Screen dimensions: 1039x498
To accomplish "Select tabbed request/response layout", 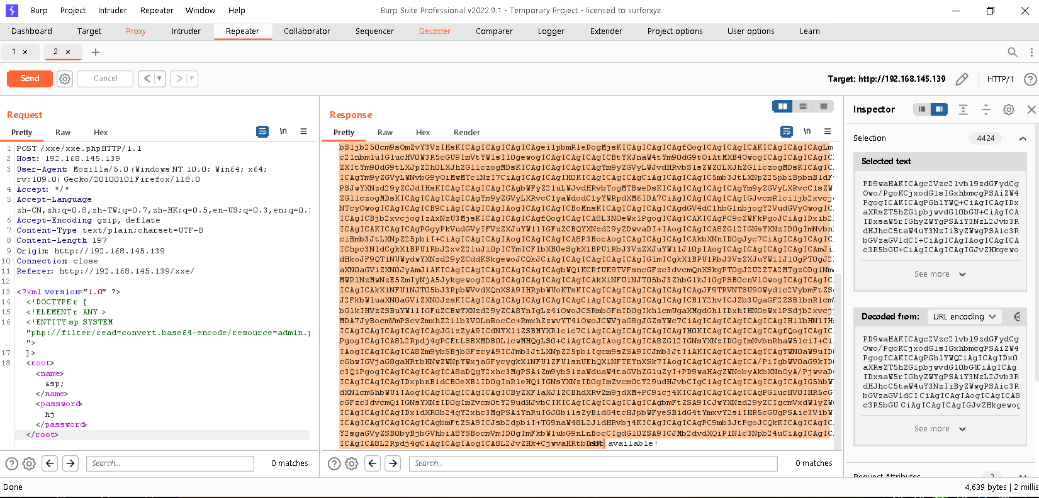I will (x=823, y=106).
